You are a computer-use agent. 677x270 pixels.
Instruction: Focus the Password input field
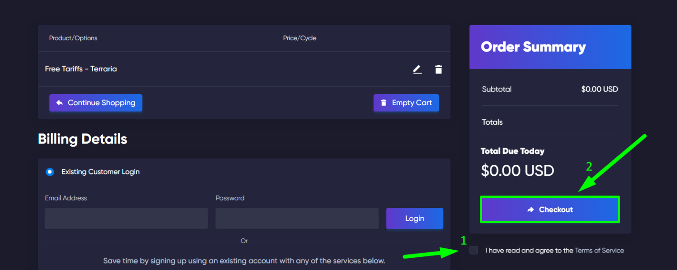[x=297, y=218]
